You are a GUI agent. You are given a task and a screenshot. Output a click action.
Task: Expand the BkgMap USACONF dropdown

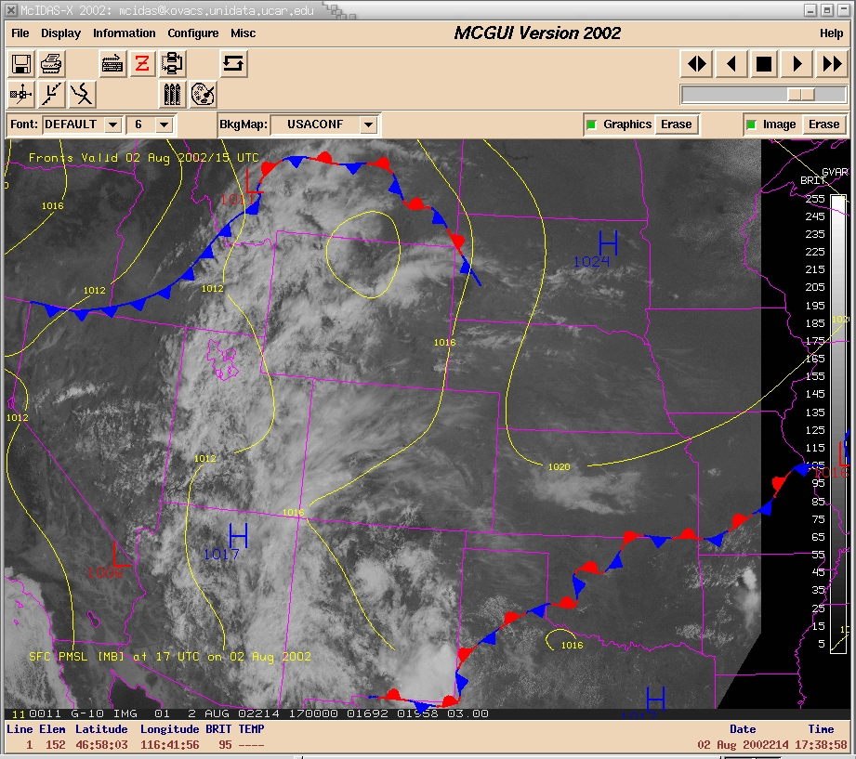[368, 124]
